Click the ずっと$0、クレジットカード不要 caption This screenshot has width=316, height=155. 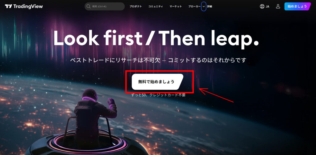click(x=158, y=95)
